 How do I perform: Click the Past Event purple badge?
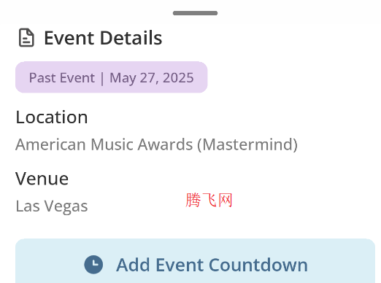(x=112, y=77)
